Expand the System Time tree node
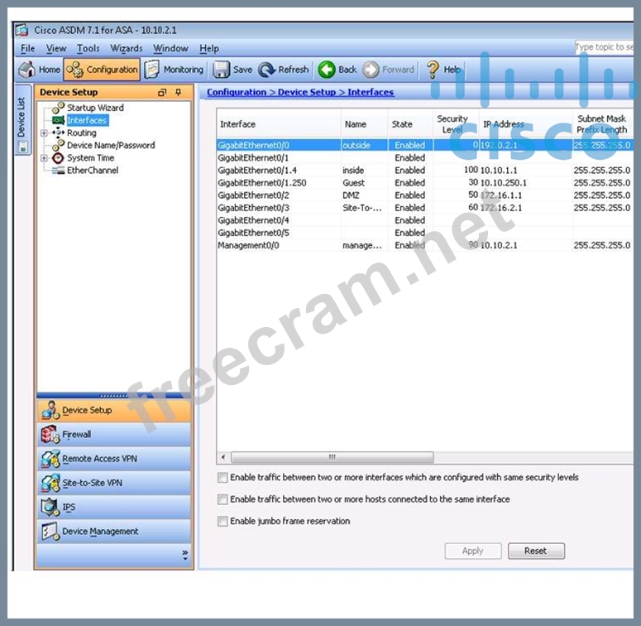The width and height of the screenshot is (641, 626). (x=44, y=157)
